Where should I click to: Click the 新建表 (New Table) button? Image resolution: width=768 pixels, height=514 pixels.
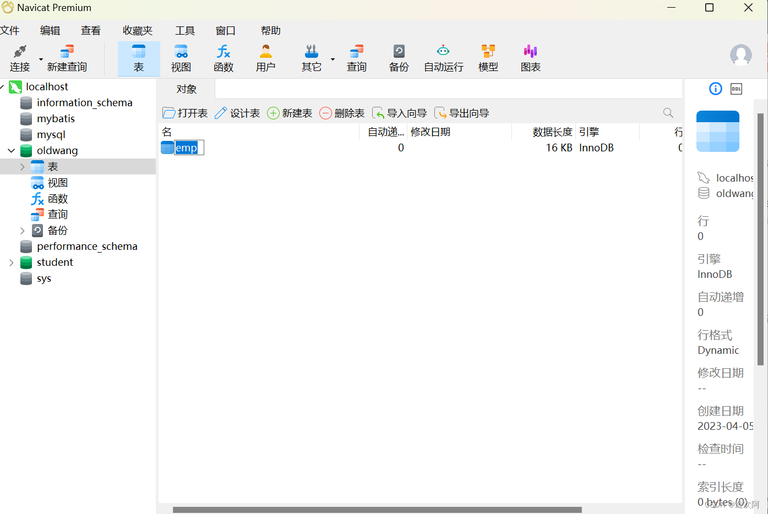[290, 113]
